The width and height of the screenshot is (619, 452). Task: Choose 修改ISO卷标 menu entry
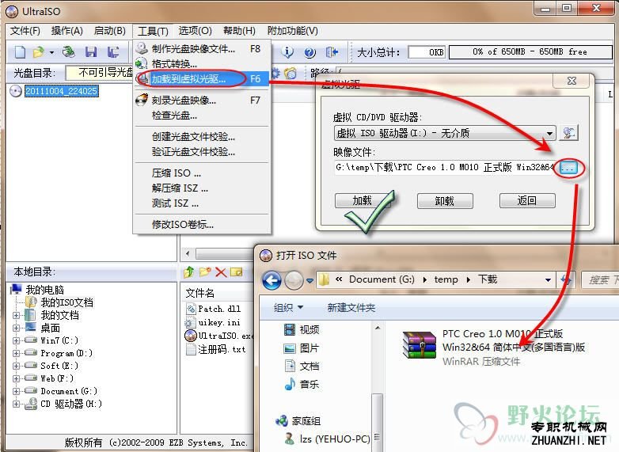pos(201,224)
